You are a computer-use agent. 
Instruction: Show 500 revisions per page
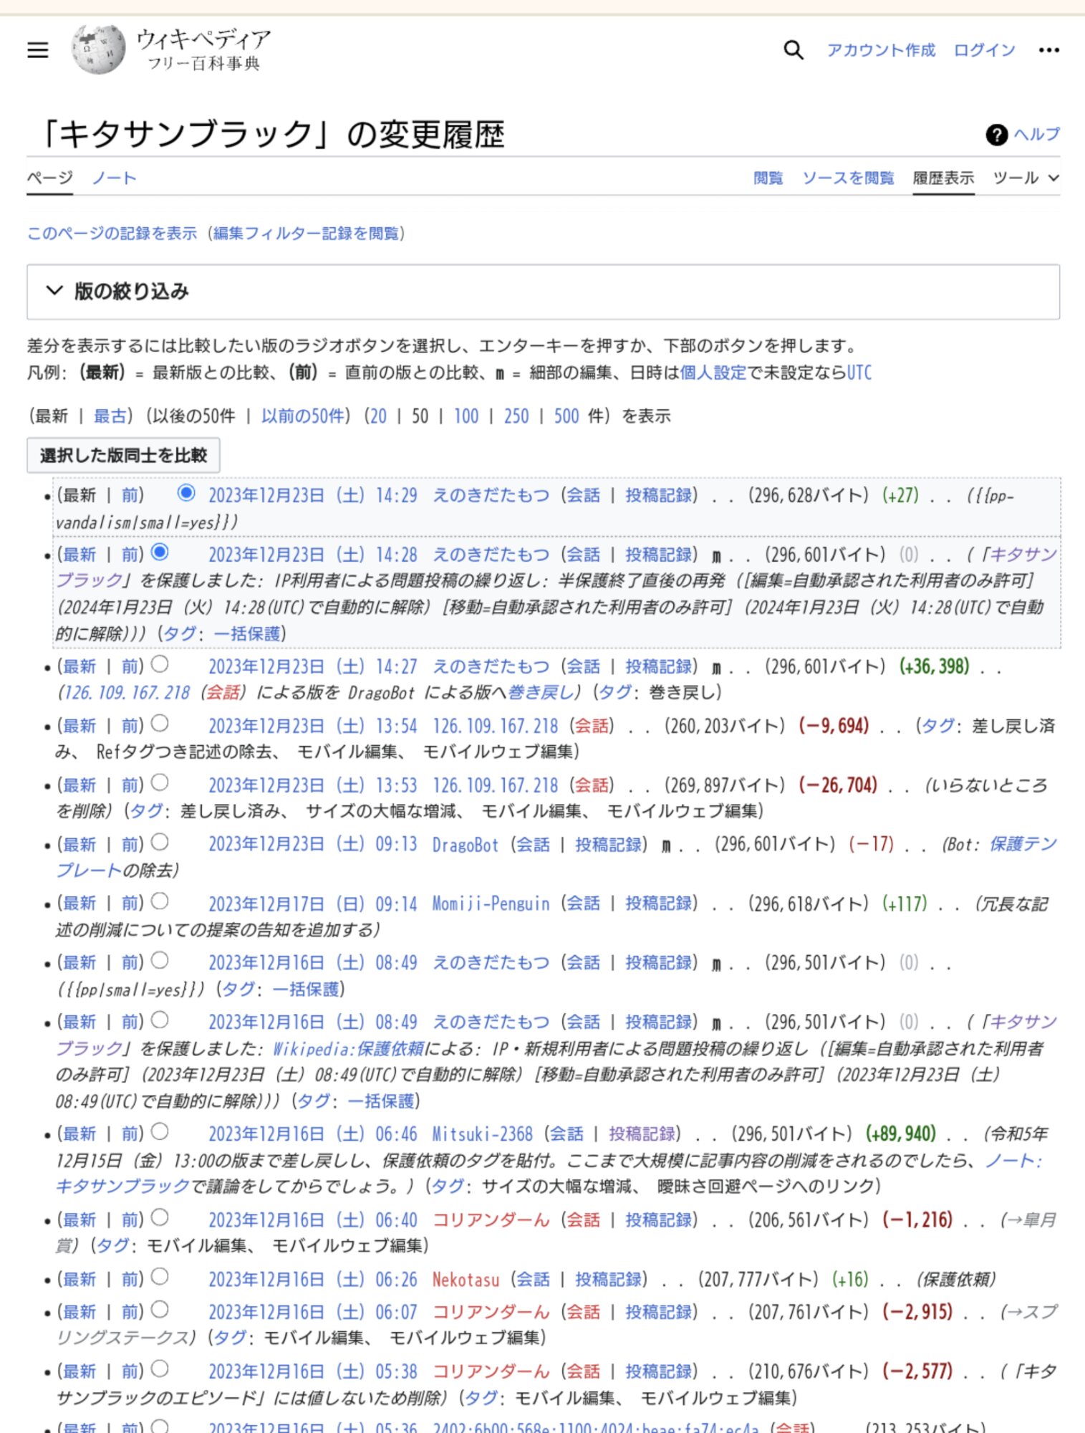[566, 416]
